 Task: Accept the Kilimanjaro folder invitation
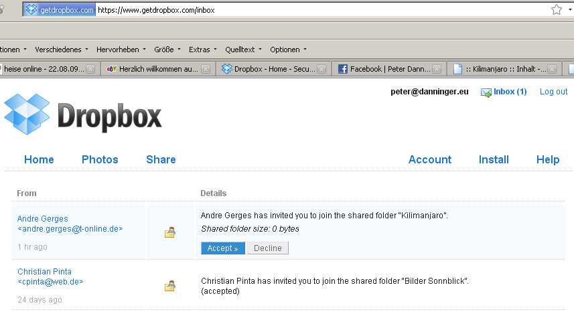pyautogui.click(x=223, y=248)
